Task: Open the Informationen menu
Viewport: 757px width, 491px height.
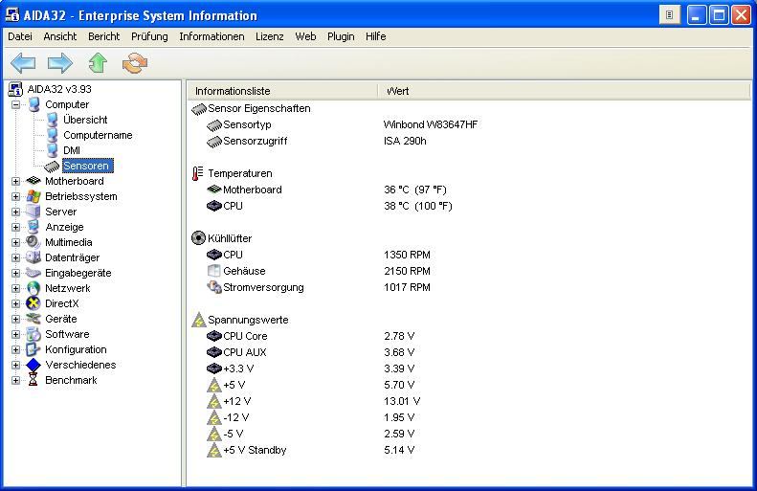Action: (212, 36)
